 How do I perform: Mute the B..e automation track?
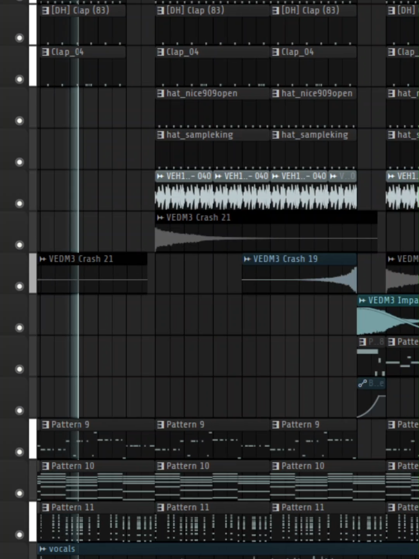coord(19,411)
